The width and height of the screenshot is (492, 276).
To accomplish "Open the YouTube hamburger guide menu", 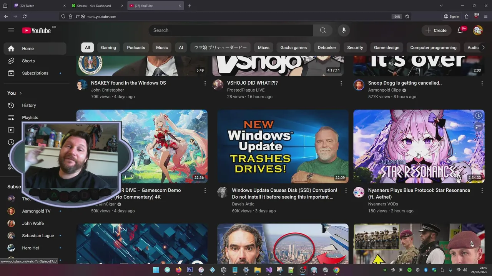I will (x=11, y=30).
